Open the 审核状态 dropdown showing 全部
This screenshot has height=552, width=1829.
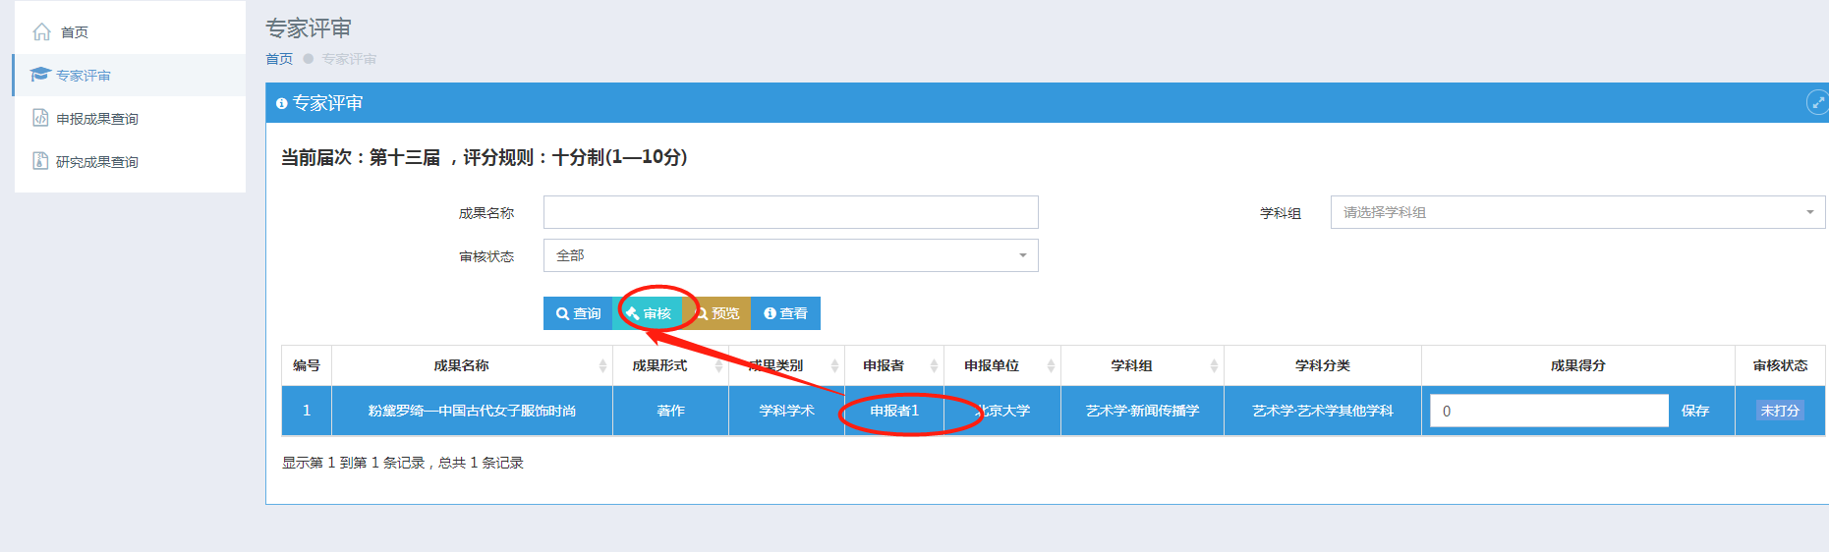pyautogui.click(x=791, y=255)
